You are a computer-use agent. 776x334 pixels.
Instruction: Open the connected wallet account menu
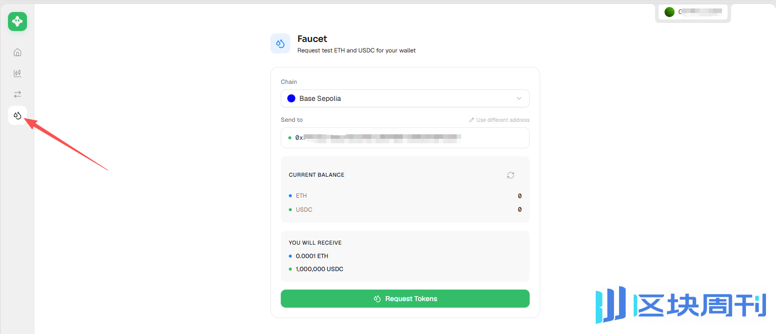(x=693, y=12)
